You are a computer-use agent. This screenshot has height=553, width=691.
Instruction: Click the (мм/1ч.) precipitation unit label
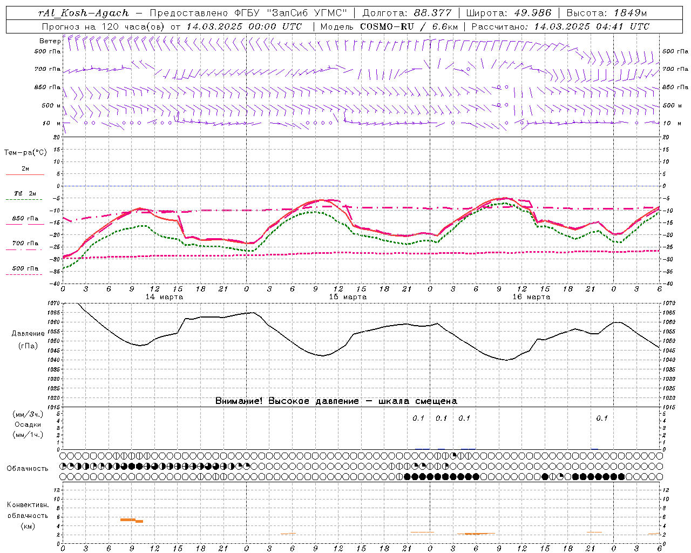tap(28, 435)
